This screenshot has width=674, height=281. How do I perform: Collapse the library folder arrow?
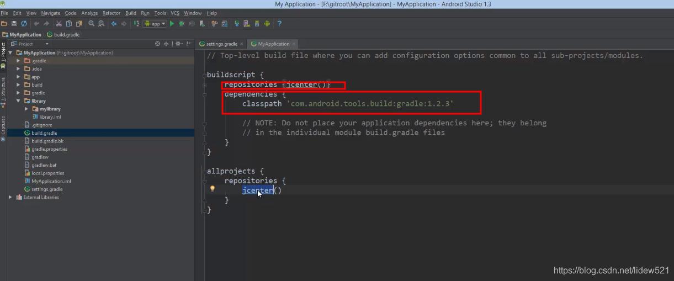[18, 101]
